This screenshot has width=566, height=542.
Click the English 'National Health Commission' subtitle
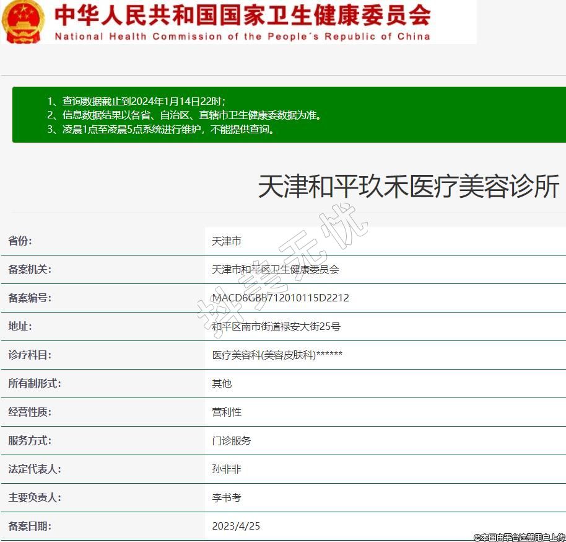coord(242,36)
